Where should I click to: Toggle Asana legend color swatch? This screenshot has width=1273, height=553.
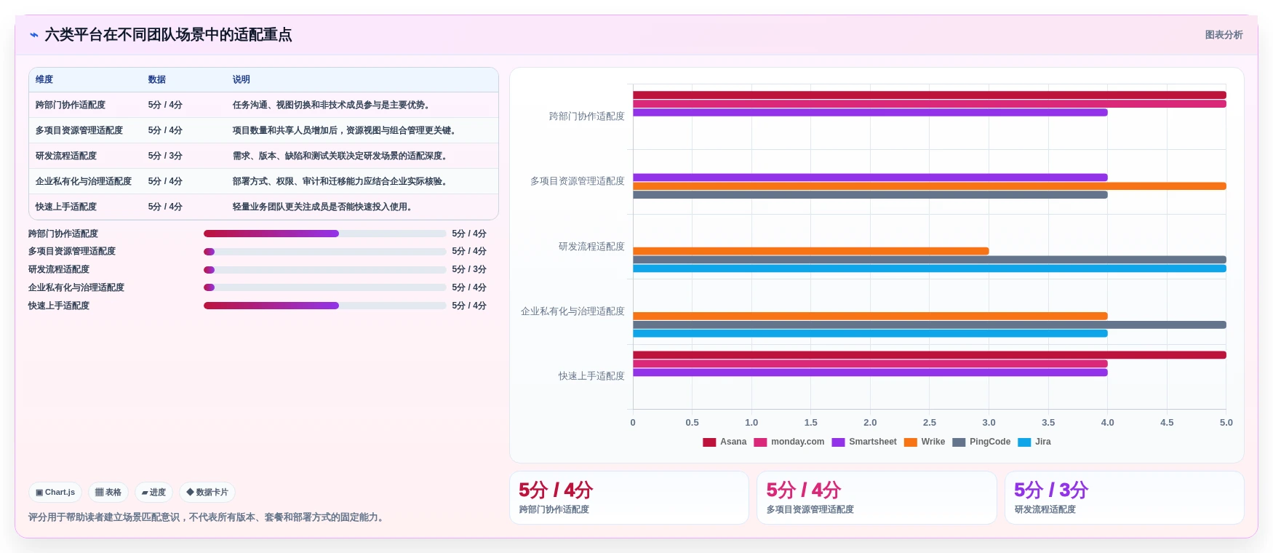709,442
